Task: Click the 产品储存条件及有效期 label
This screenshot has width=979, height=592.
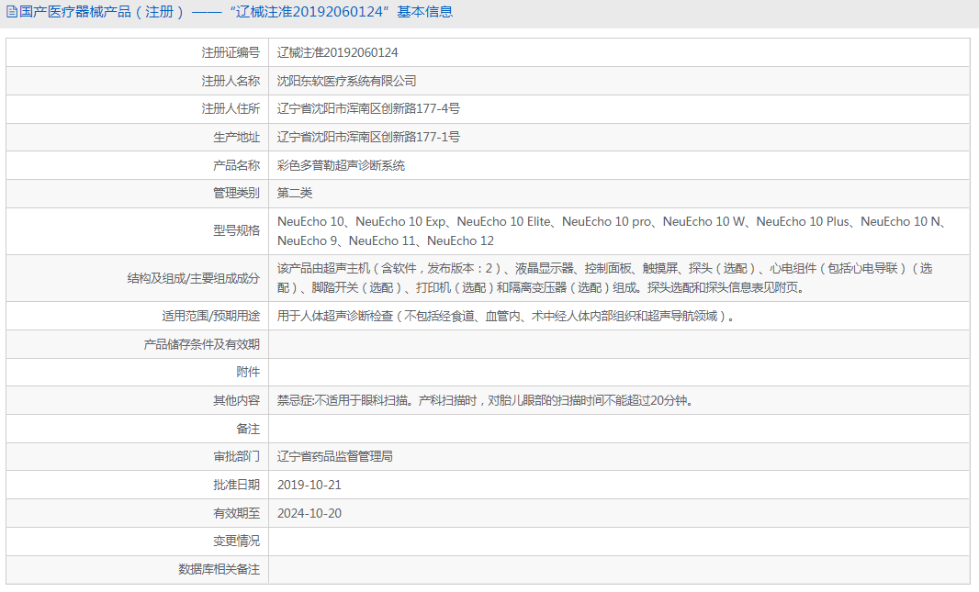Action: tap(202, 344)
